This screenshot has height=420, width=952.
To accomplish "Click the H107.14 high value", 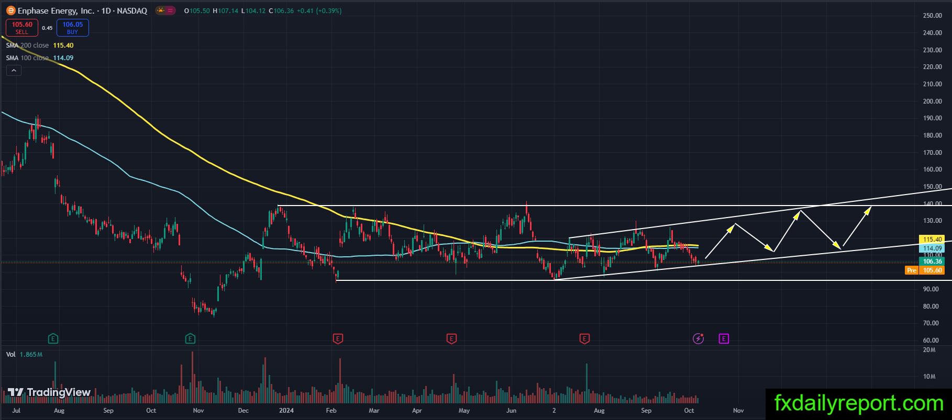I will tap(225, 11).
